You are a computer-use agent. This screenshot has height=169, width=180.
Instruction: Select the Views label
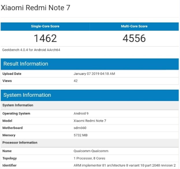[7, 81]
